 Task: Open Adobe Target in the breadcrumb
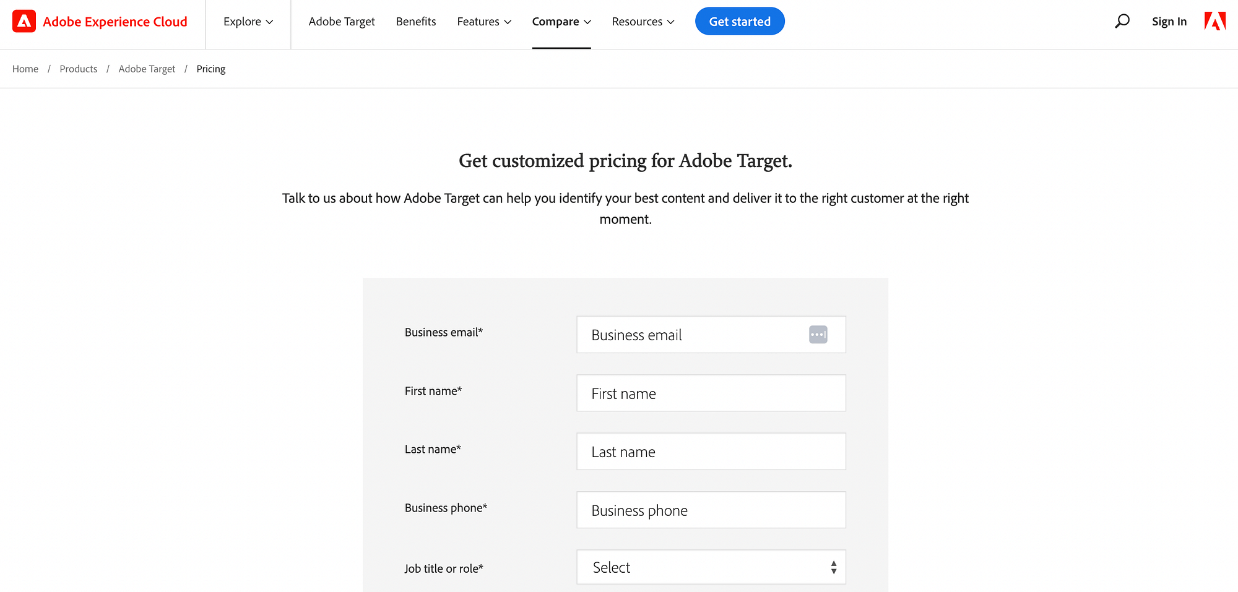click(x=147, y=69)
